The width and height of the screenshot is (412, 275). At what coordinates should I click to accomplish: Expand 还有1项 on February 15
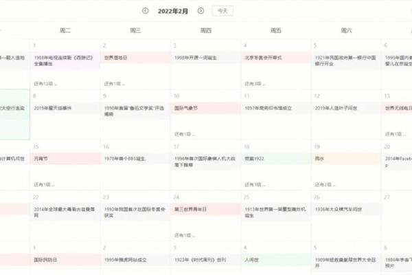pos(44,185)
